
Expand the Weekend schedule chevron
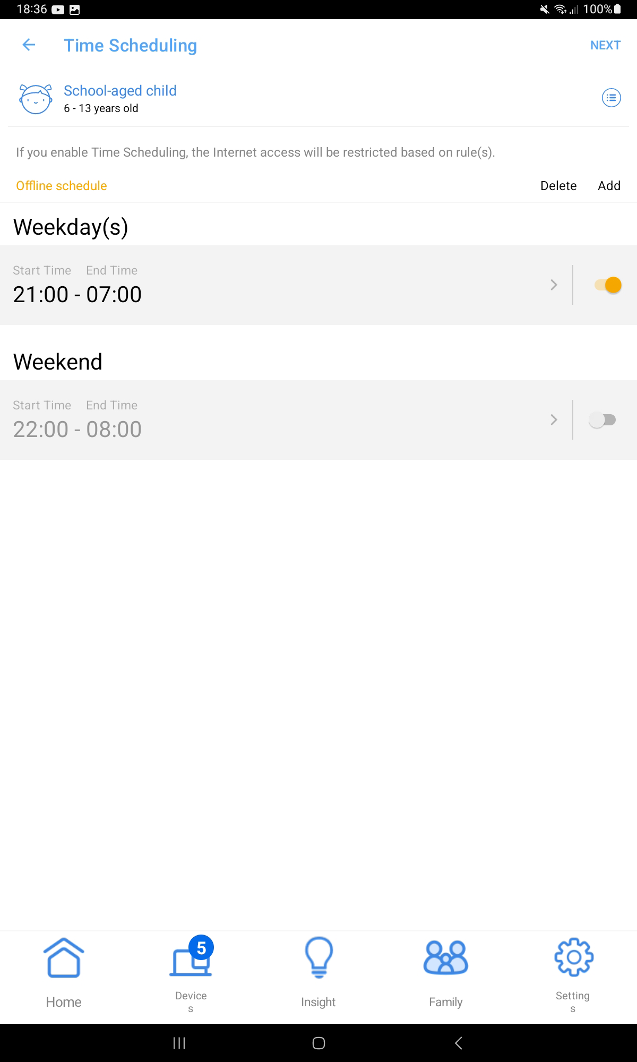pos(554,420)
